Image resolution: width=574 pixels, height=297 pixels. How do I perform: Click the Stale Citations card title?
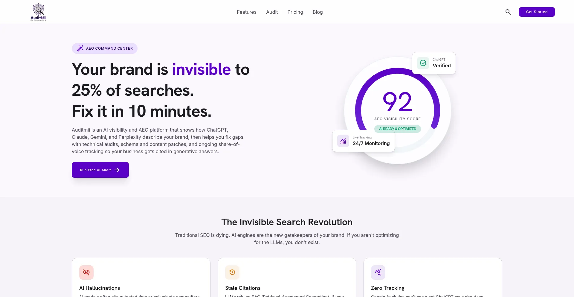click(243, 288)
